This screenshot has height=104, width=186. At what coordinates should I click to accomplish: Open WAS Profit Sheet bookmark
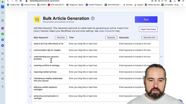click(x=113, y=5)
